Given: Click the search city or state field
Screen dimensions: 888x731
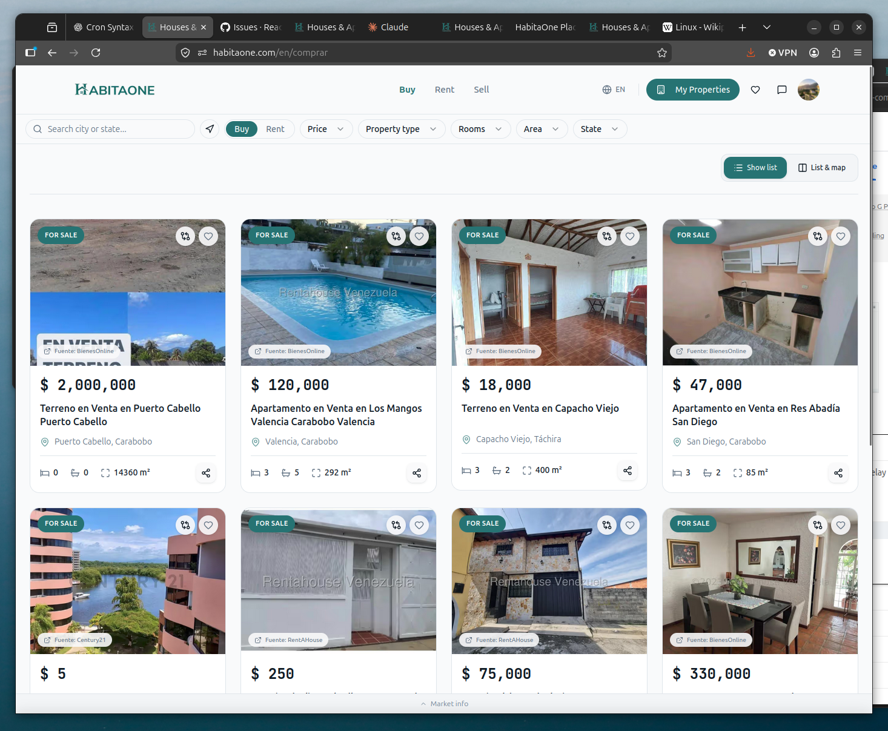Looking at the screenshot, I should pyautogui.click(x=110, y=129).
